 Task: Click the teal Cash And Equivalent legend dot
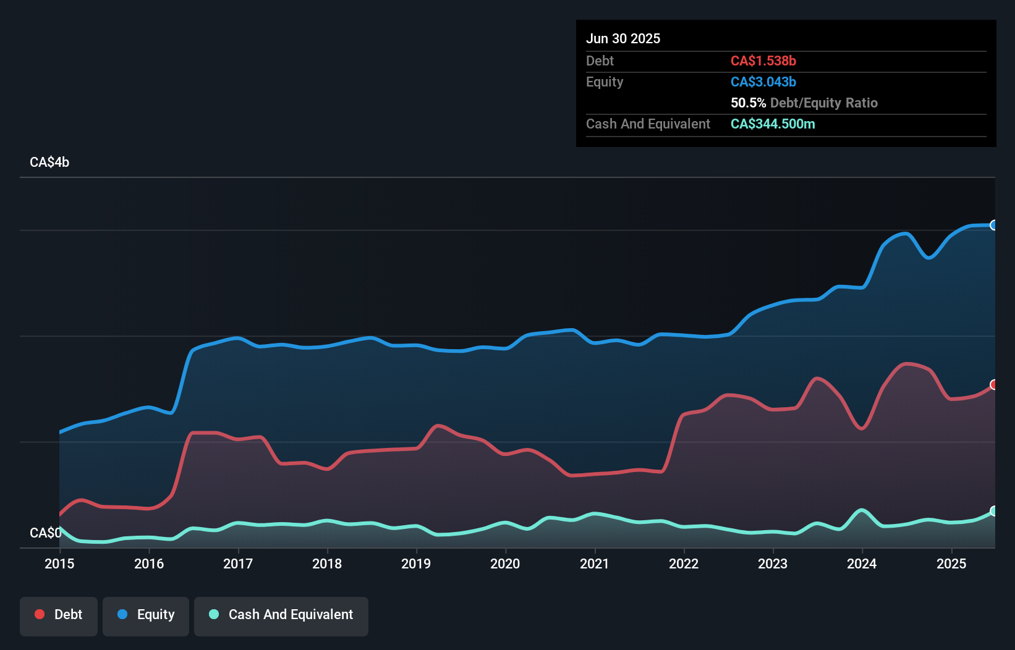coord(213,614)
